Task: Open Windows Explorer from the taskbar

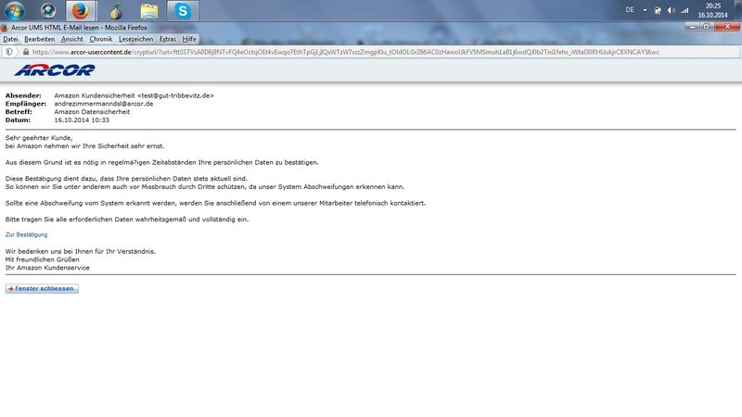Action: click(x=148, y=11)
